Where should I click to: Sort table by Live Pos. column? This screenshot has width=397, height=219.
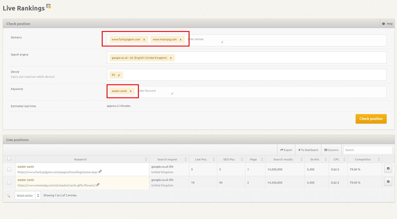tap(203, 159)
